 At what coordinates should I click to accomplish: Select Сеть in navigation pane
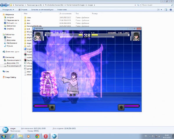pyautogui.click(x=7, y=72)
